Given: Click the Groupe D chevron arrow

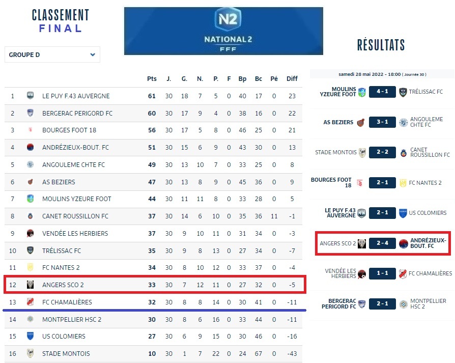Looking at the screenshot, I should pyautogui.click(x=93, y=55).
